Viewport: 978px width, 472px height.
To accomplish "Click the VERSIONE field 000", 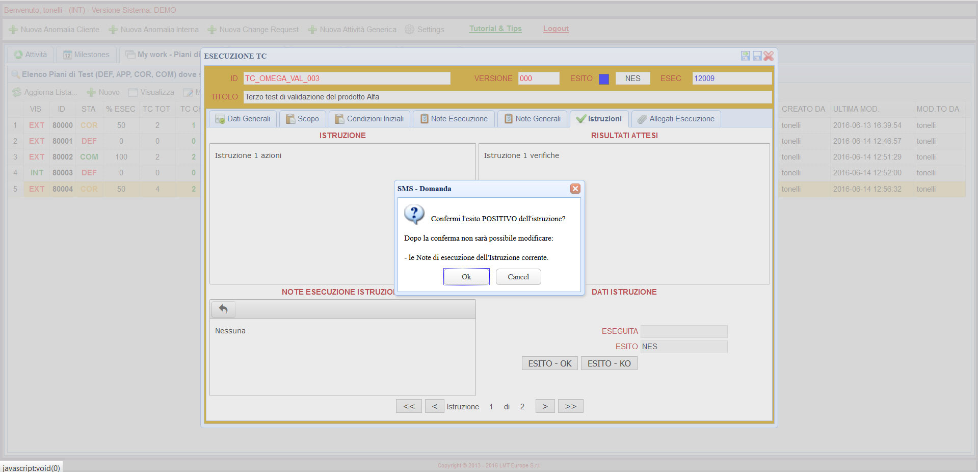I will coord(539,78).
